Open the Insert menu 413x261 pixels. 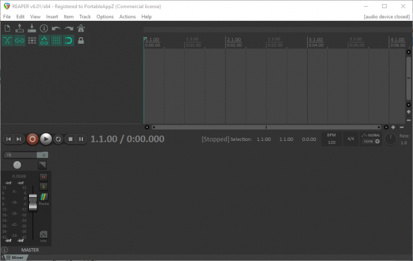(x=52, y=17)
